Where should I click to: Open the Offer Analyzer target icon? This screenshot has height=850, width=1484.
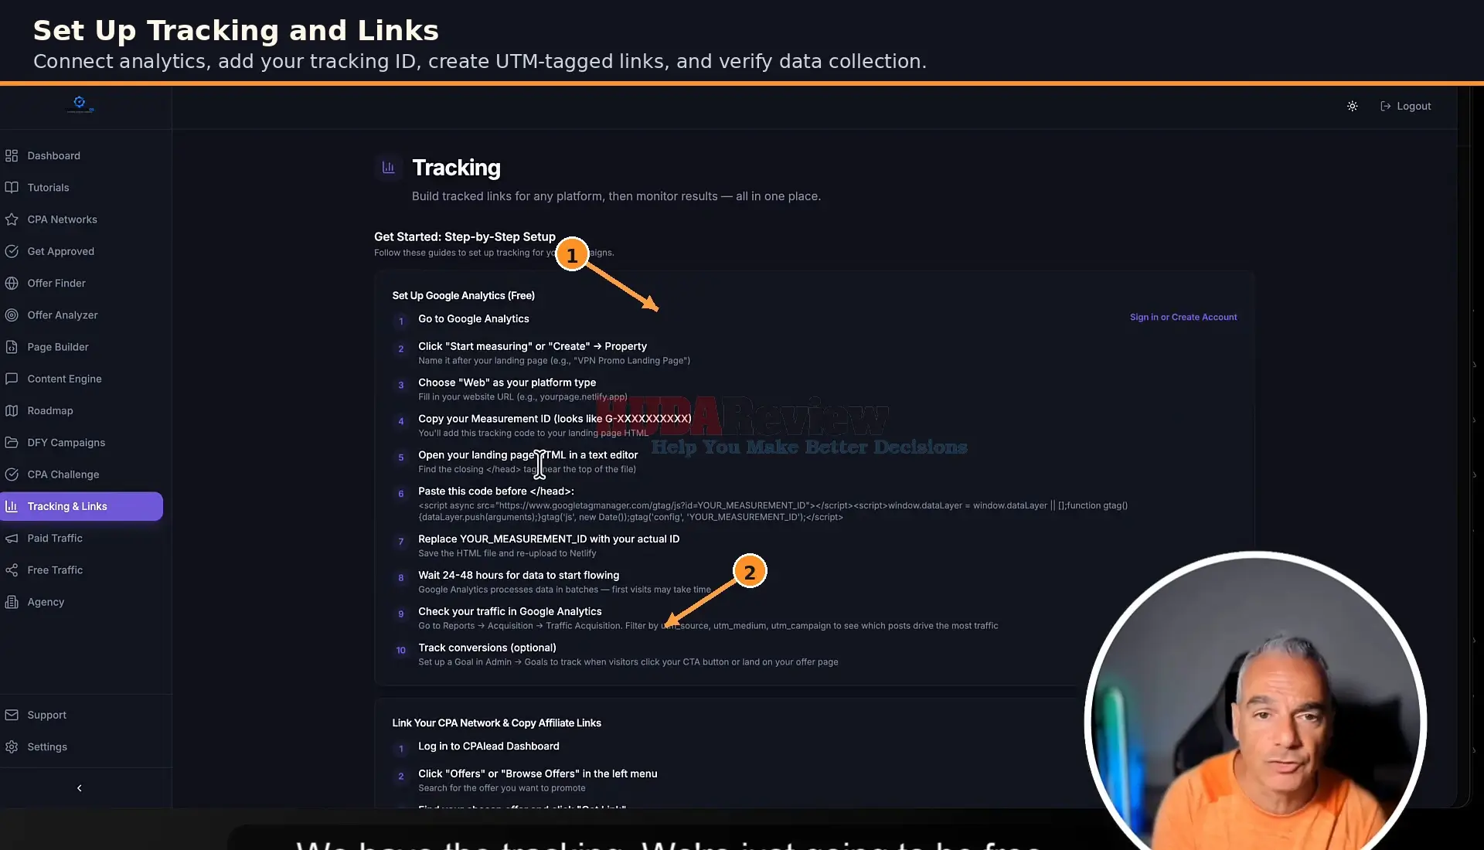12,314
